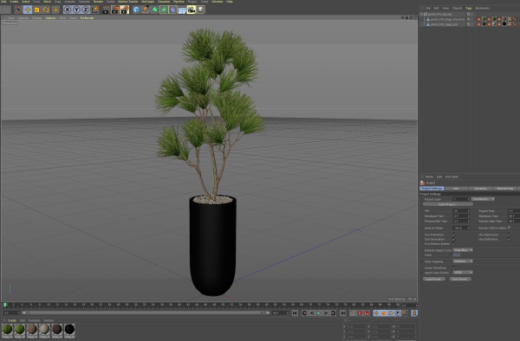Viewport: 520px width, 341px height.
Task: Open Edit Render Settings icon
Action: pos(125,10)
